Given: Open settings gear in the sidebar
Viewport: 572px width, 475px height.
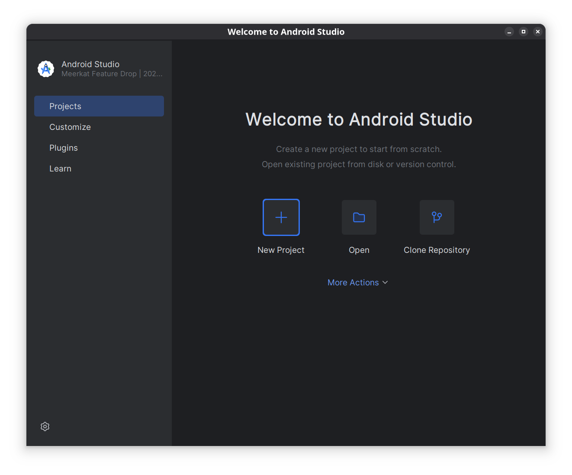Looking at the screenshot, I should (45, 427).
